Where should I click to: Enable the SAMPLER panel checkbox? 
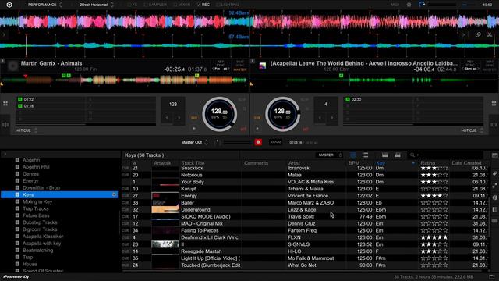[146, 5]
